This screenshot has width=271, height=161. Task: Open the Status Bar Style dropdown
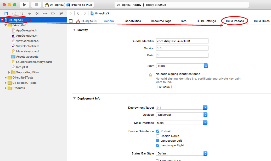tap(182, 153)
